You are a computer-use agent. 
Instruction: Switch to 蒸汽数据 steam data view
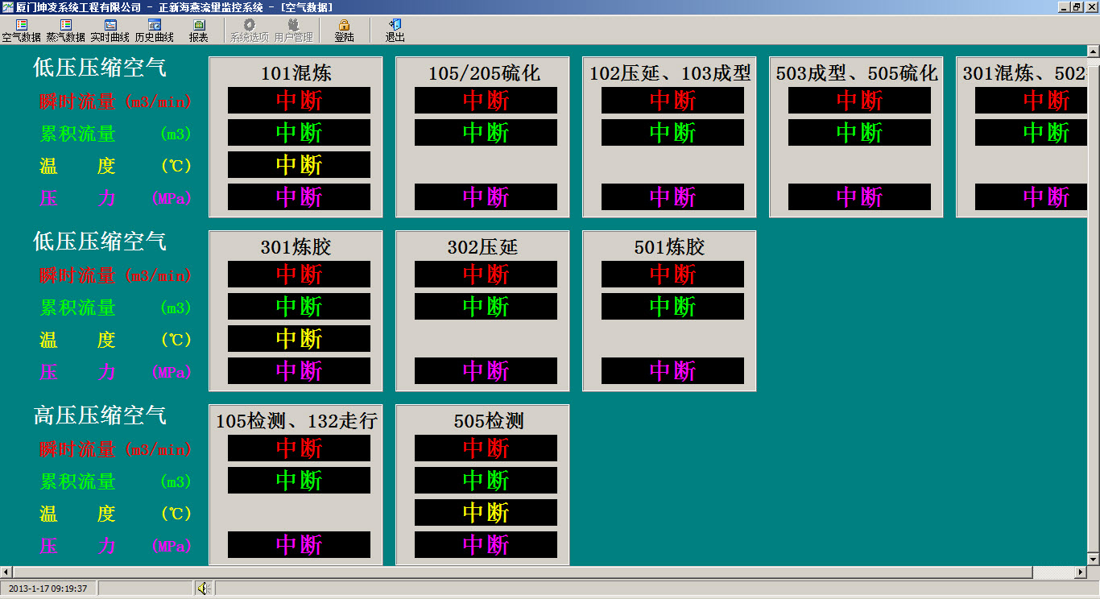tap(65, 31)
